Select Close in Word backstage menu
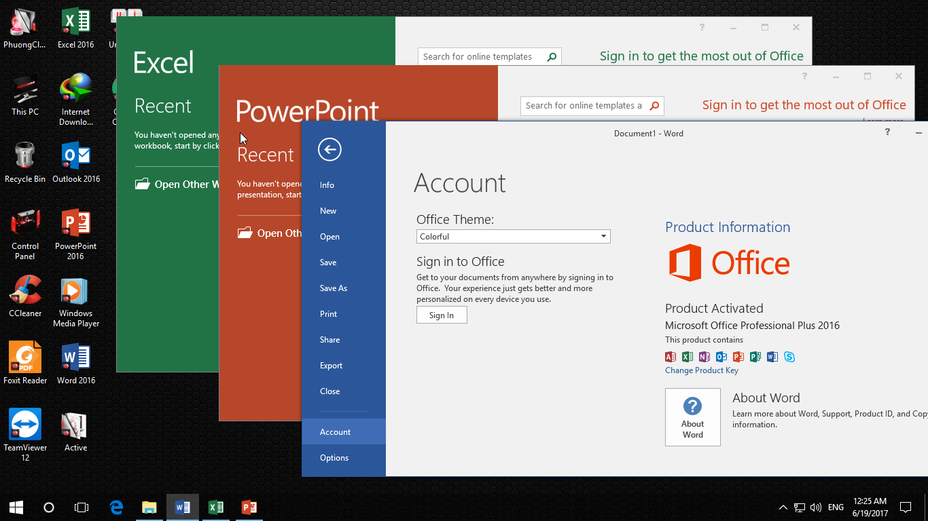The image size is (928, 521). click(x=344, y=391)
